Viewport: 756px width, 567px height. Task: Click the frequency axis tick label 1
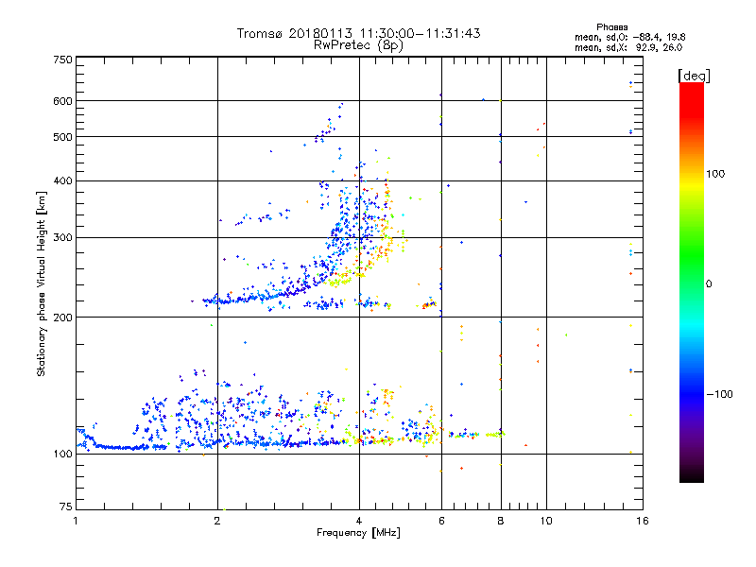point(76,521)
